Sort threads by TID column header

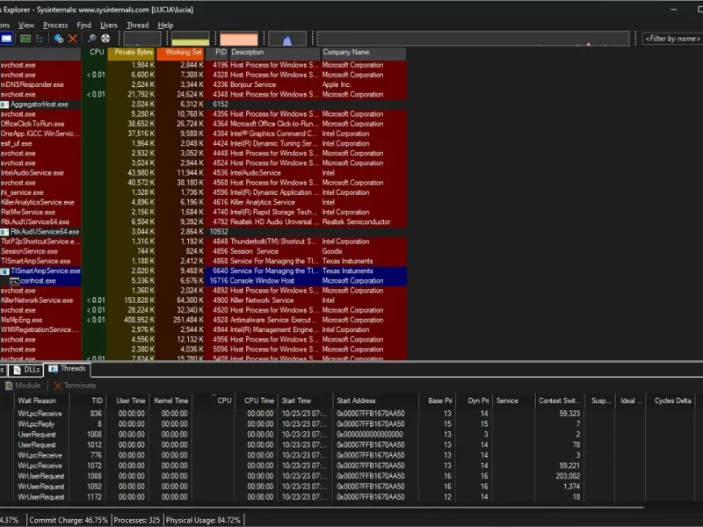point(89,401)
